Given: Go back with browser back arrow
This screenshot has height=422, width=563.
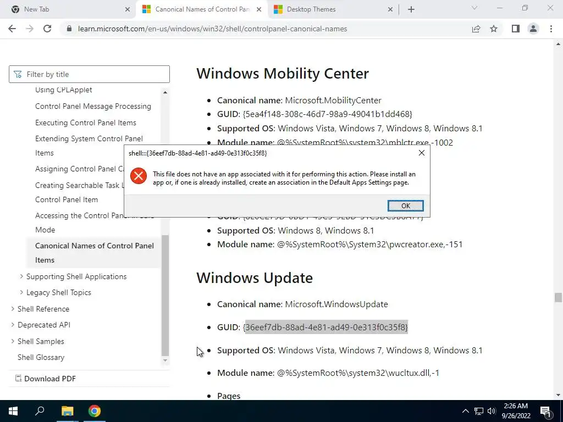Looking at the screenshot, I should (12, 29).
